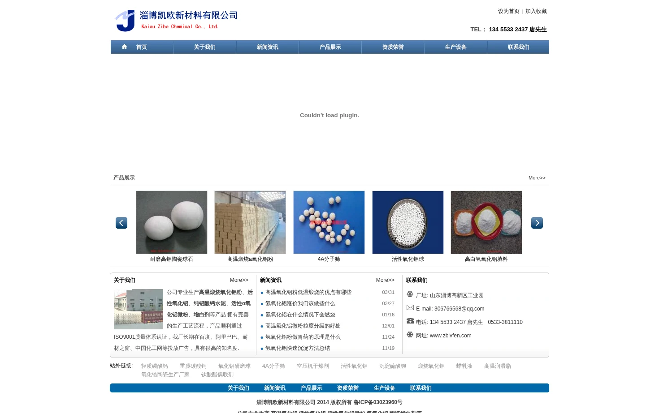Click external link 氧化锆陶瓷生产厂家
The height and width of the screenshot is (413, 659).
click(x=165, y=375)
